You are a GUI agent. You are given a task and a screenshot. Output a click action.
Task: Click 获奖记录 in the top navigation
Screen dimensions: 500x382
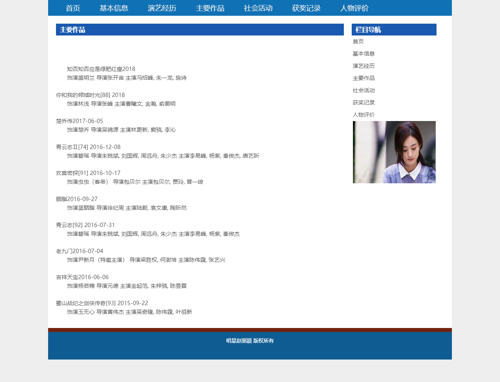[306, 8]
